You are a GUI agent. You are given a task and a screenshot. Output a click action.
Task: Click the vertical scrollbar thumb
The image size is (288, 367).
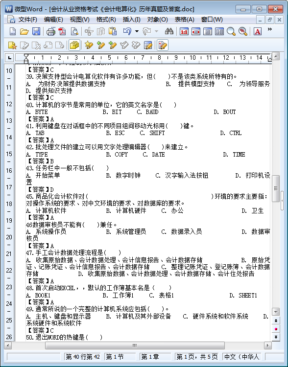tap(276, 188)
